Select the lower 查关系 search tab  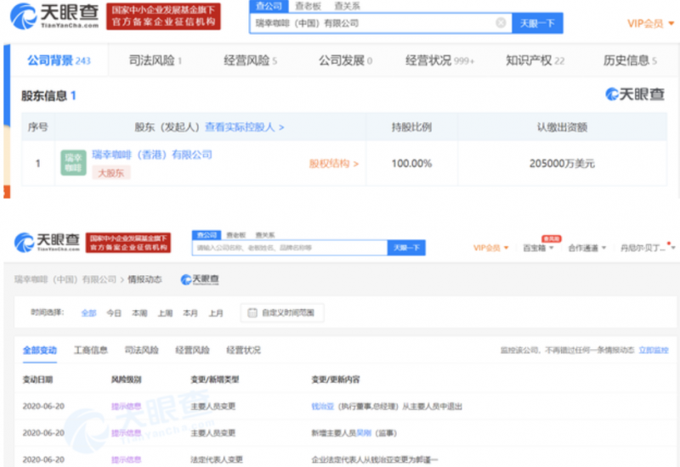pyautogui.click(x=265, y=235)
